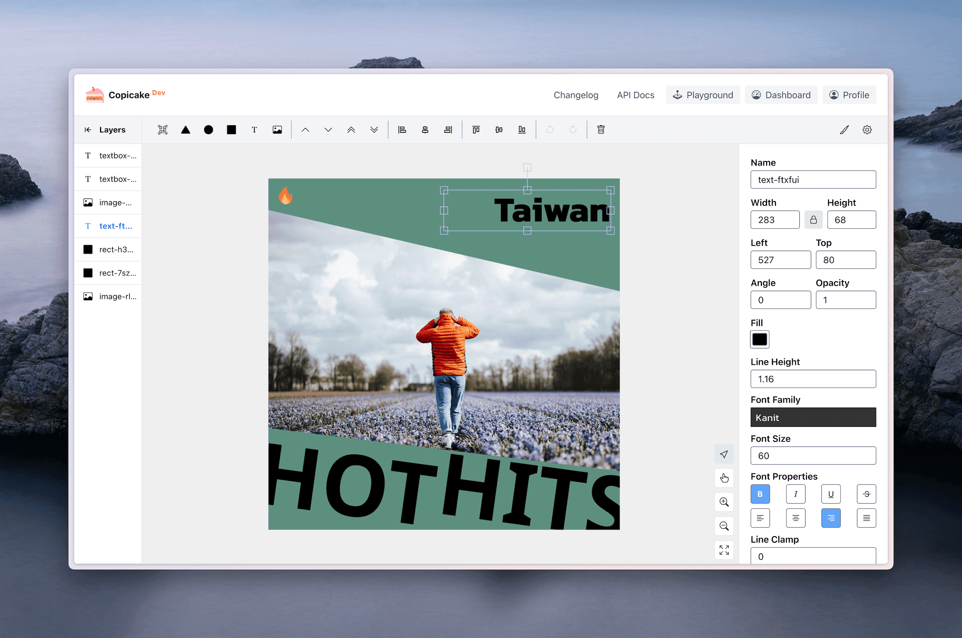962x638 pixels.
Task: Edit the Font Size field
Action: pyautogui.click(x=813, y=456)
